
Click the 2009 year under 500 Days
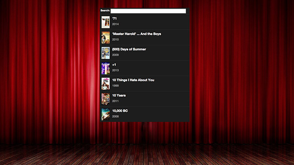[115, 55]
